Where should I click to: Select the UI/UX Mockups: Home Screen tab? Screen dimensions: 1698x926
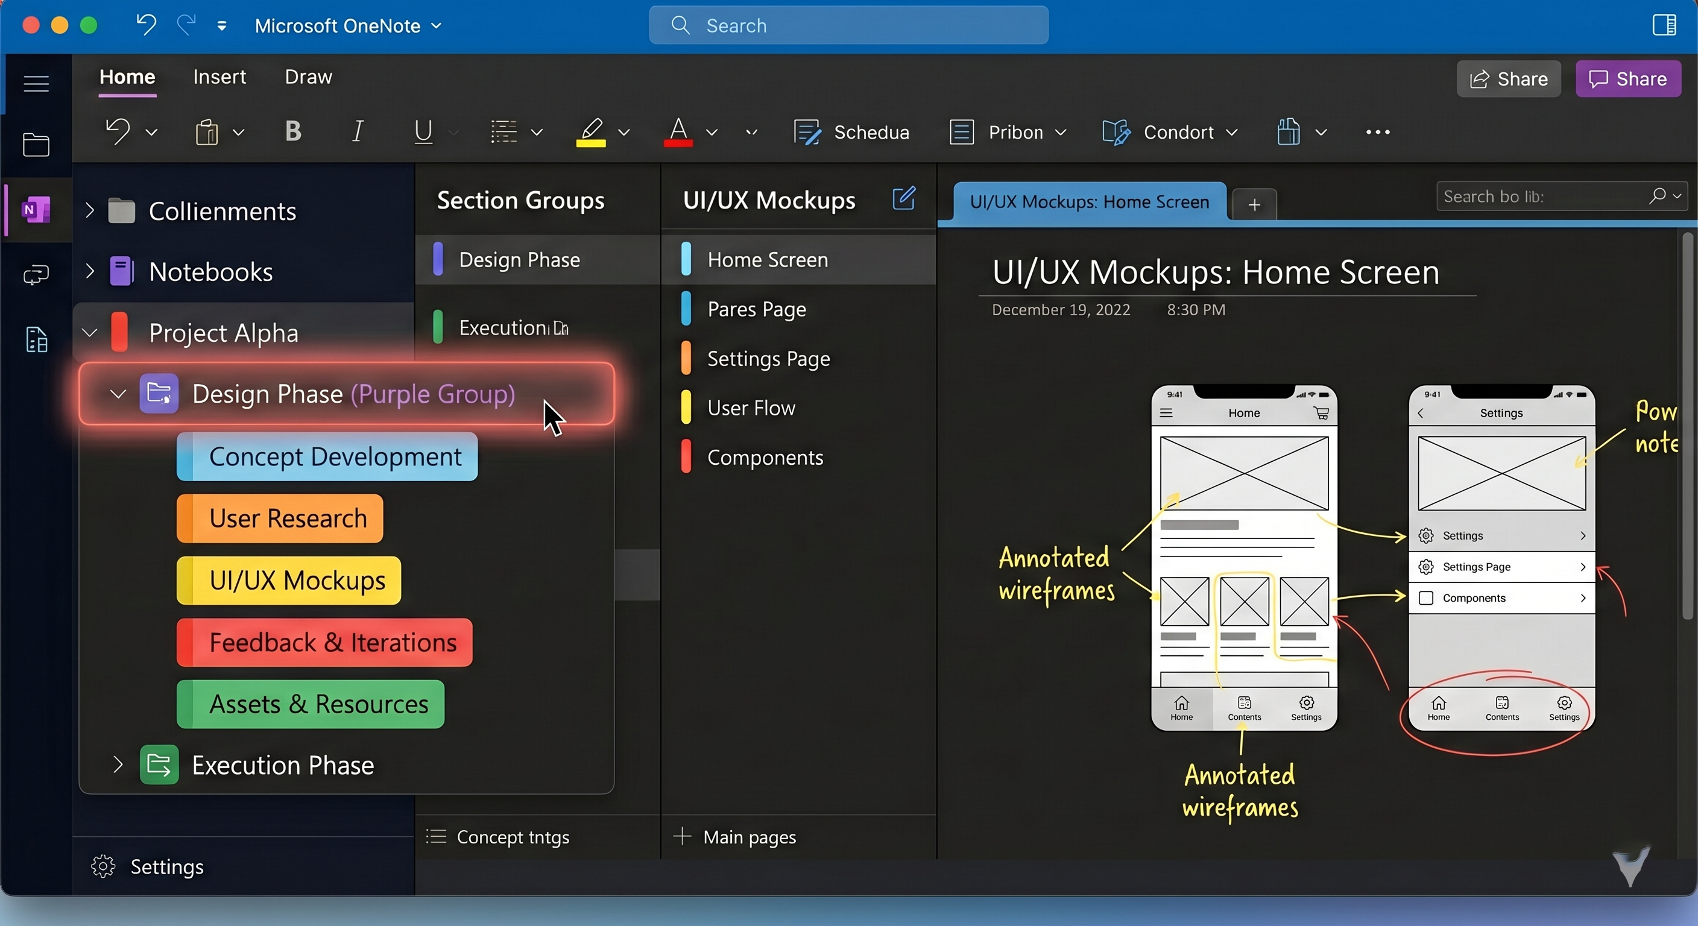tap(1090, 202)
